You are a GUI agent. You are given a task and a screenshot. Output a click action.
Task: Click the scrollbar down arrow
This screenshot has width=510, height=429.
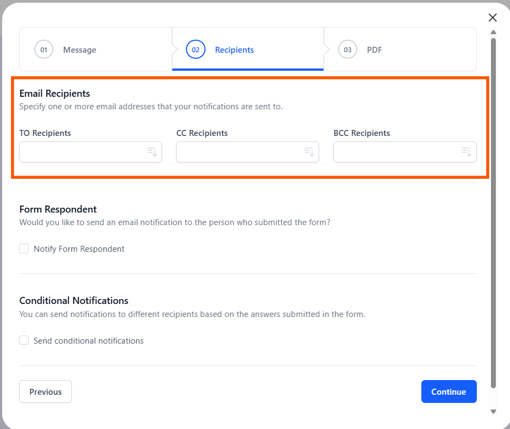click(493, 412)
